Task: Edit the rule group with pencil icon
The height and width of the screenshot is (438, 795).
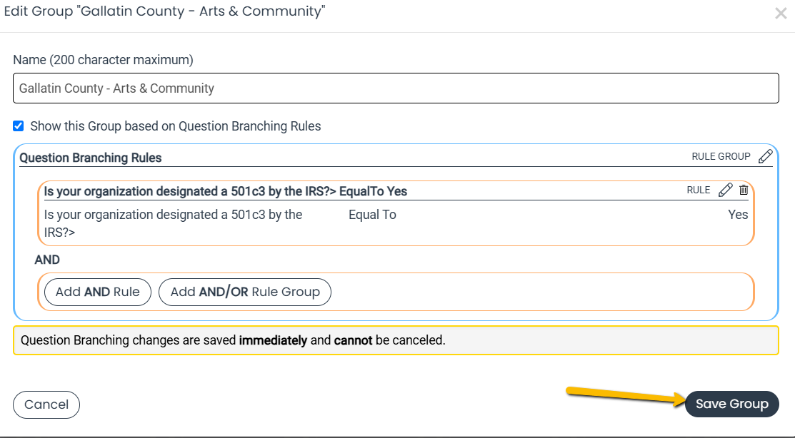Action: tap(765, 156)
